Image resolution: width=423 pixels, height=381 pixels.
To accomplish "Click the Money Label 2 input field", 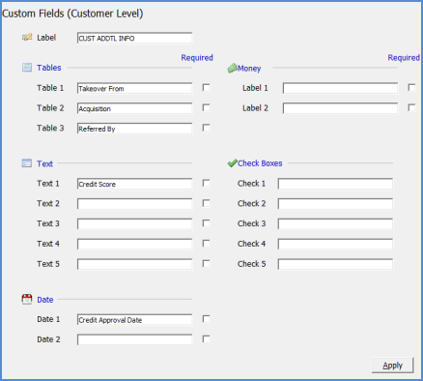I will (x=340, y=108).
